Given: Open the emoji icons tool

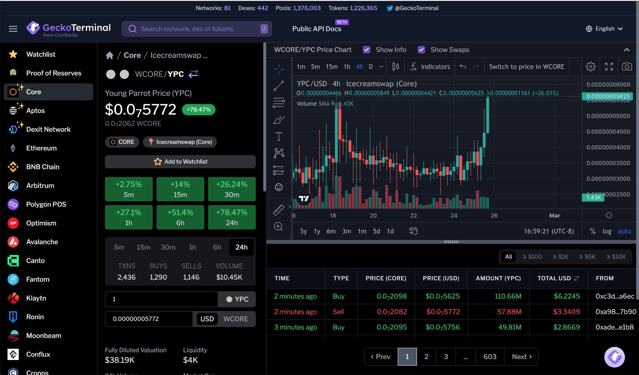Looking at the screenshot, I should click(279, 187).
